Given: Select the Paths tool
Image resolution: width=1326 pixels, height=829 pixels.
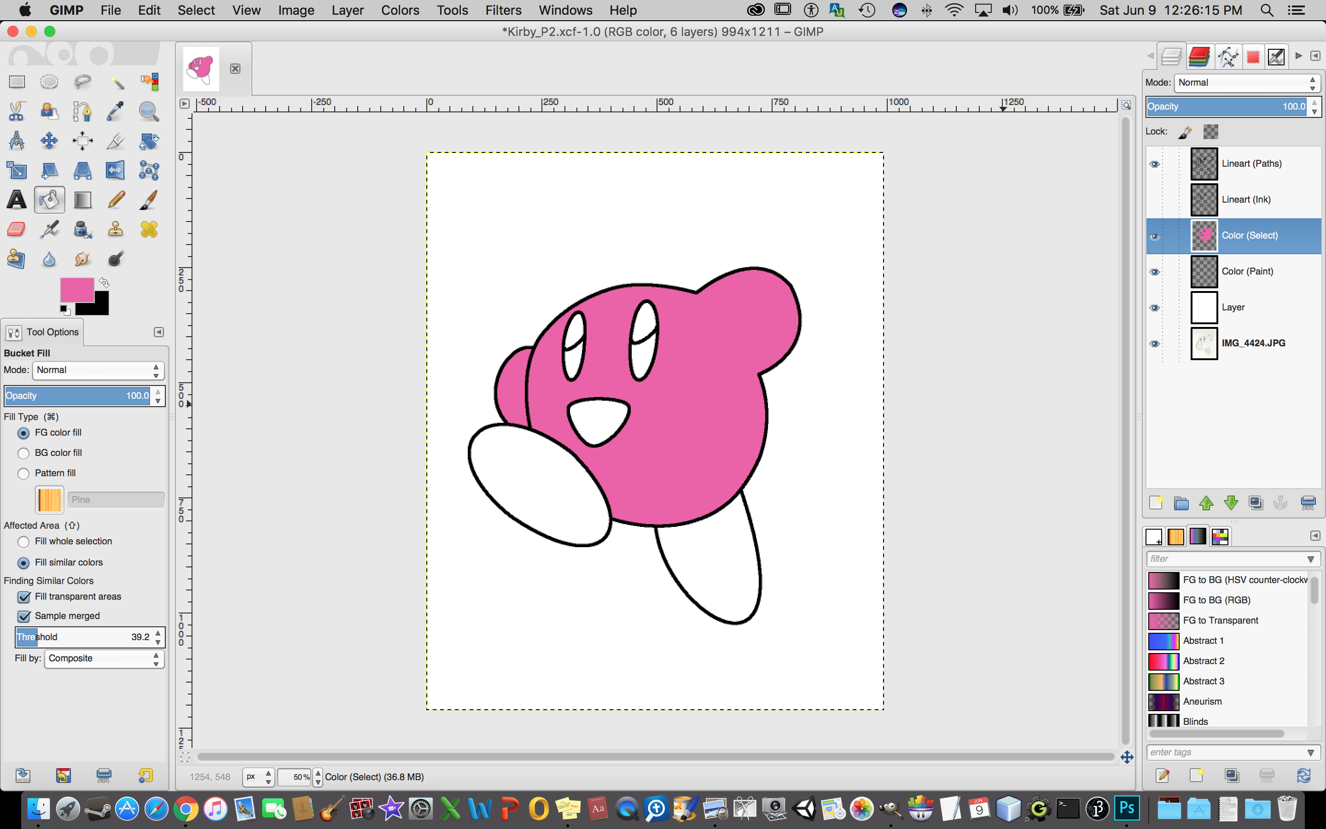Looking at the screenshot, I should (x=83, y=111).
